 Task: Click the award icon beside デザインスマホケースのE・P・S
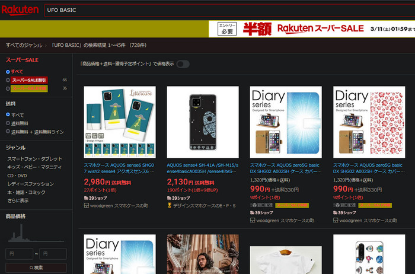[170, 205]
